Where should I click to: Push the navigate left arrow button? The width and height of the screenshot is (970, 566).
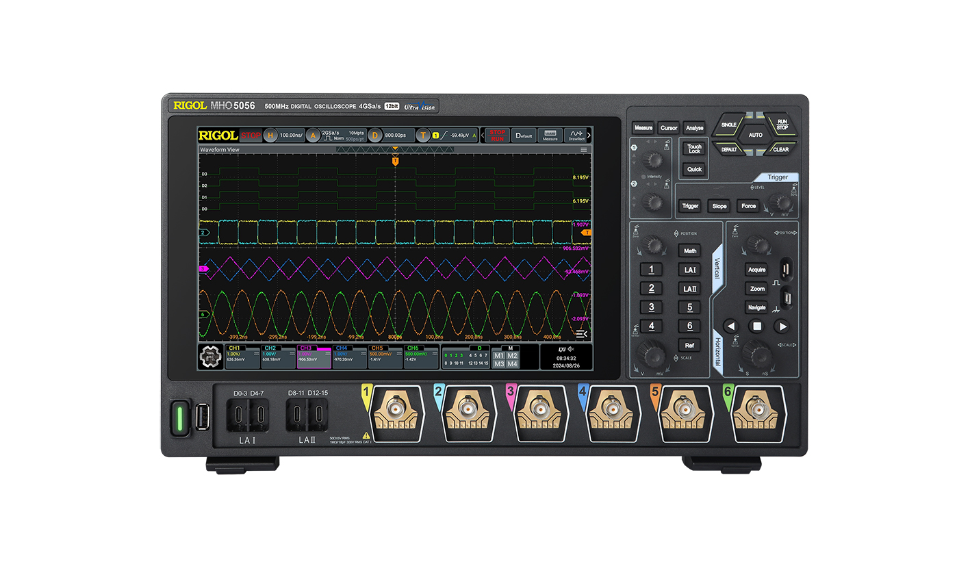(x=730, y=326)
